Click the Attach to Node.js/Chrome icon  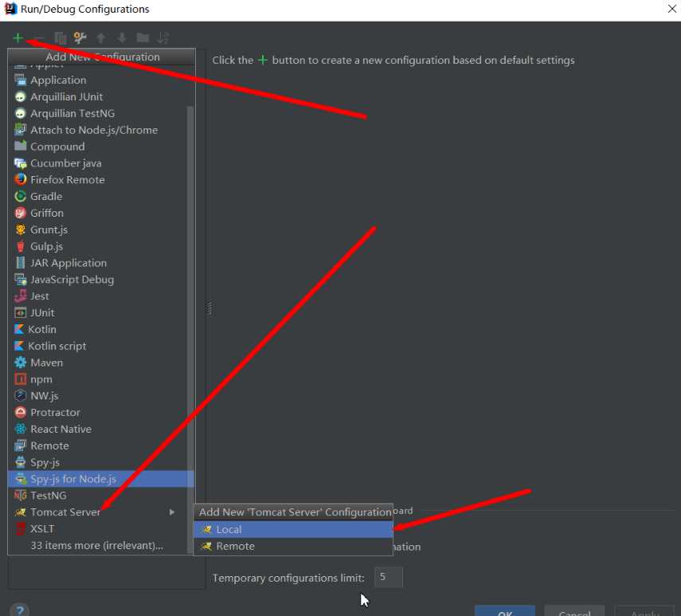pyautogui.click(x=21, y=129)
